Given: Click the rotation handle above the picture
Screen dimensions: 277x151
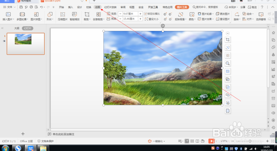Looking at the screenshot, I should [163, 26].
